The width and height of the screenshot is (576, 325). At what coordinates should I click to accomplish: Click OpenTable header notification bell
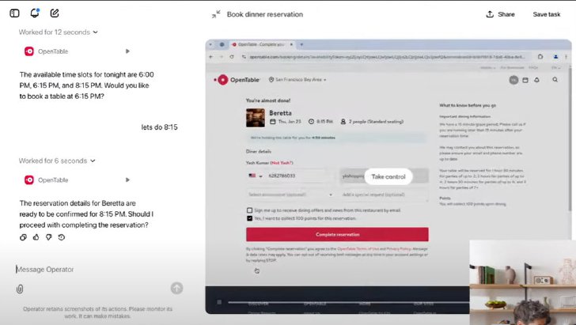(536, 80)
